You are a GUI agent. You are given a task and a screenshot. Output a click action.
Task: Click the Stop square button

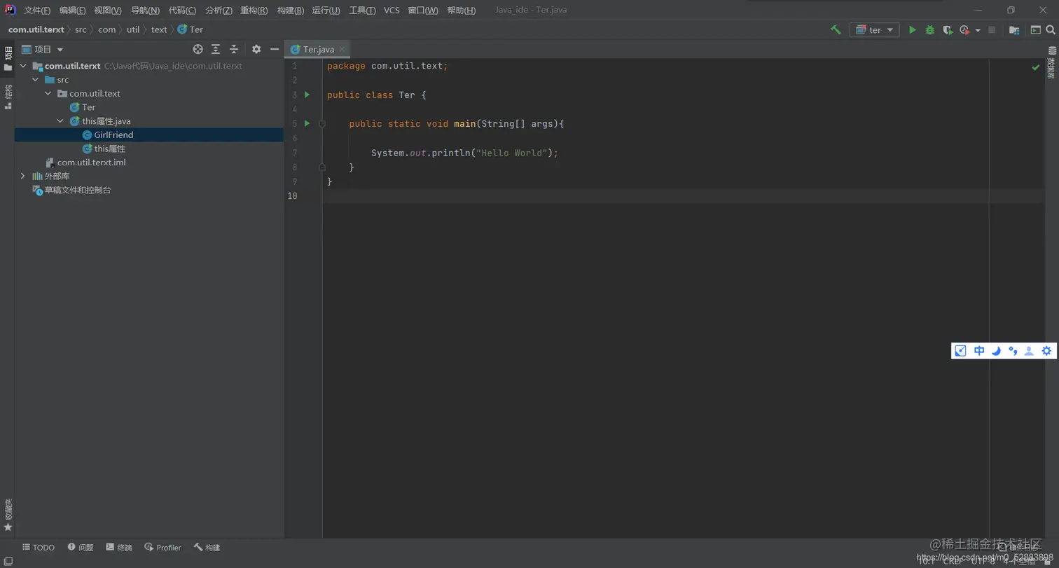[x=991, y=30]
